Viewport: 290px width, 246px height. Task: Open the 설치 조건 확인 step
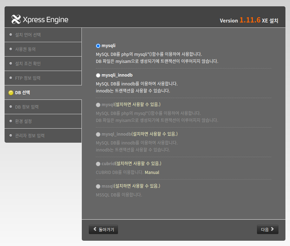43,64
